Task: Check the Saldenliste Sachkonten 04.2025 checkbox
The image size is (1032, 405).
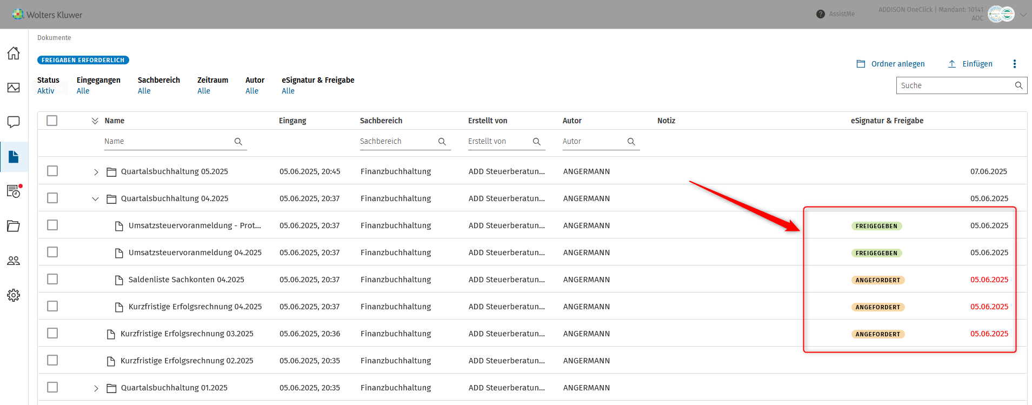Action: (52, 279)
